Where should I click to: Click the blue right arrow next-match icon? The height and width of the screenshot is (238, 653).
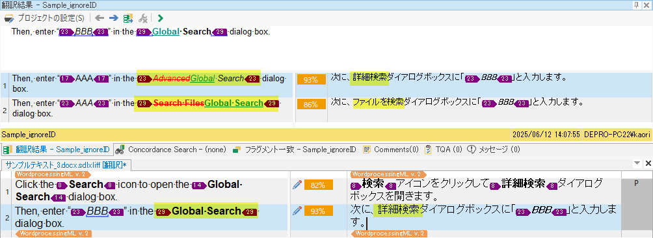[113, 18]
